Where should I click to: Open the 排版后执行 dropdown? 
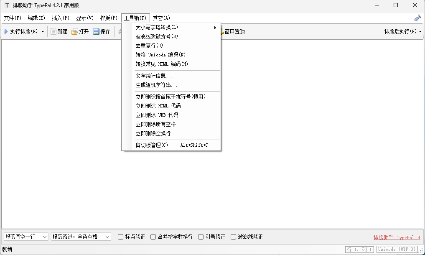[403, 31]
